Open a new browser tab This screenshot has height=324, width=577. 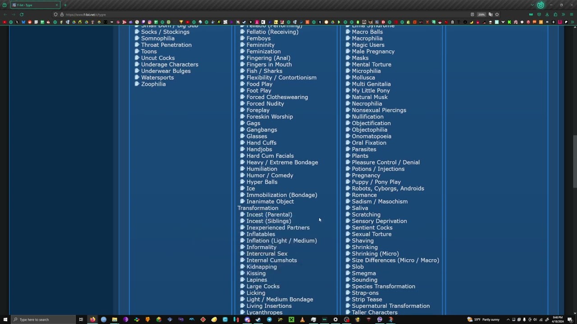click(x=65, y=5)
